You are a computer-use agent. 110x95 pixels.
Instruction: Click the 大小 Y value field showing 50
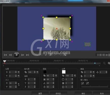(x=12, y=87)
